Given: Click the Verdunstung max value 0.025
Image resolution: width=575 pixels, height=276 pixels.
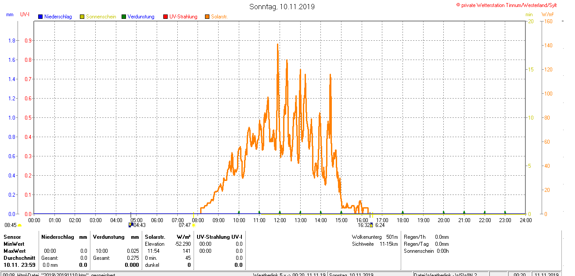Looking at the screenshot, I should coord(133,251).
